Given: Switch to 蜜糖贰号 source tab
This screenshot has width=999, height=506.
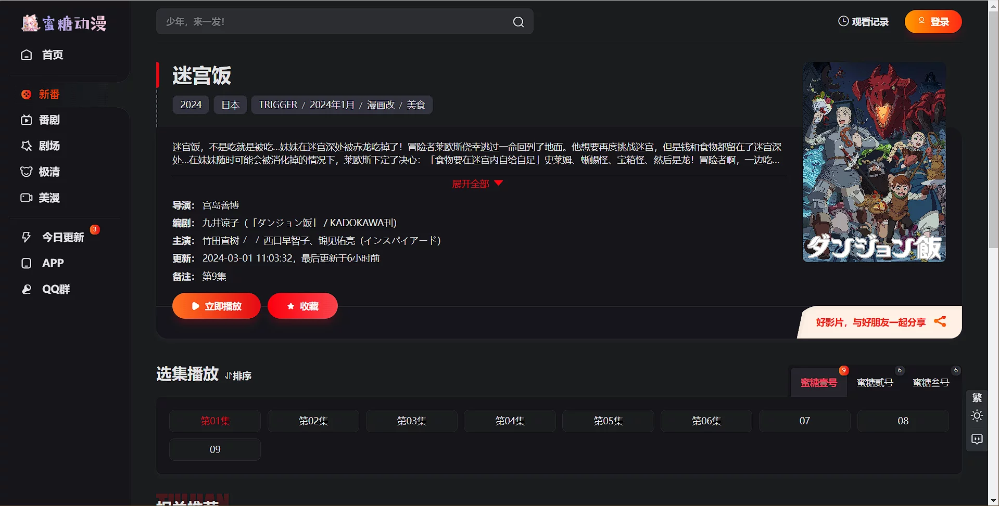Looking at the screenshot, I should tap(875, 383).
